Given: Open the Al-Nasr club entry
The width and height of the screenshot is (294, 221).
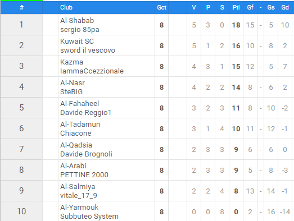Looking at the screenshot, I should pyautogui.click(x=73, y=83).
